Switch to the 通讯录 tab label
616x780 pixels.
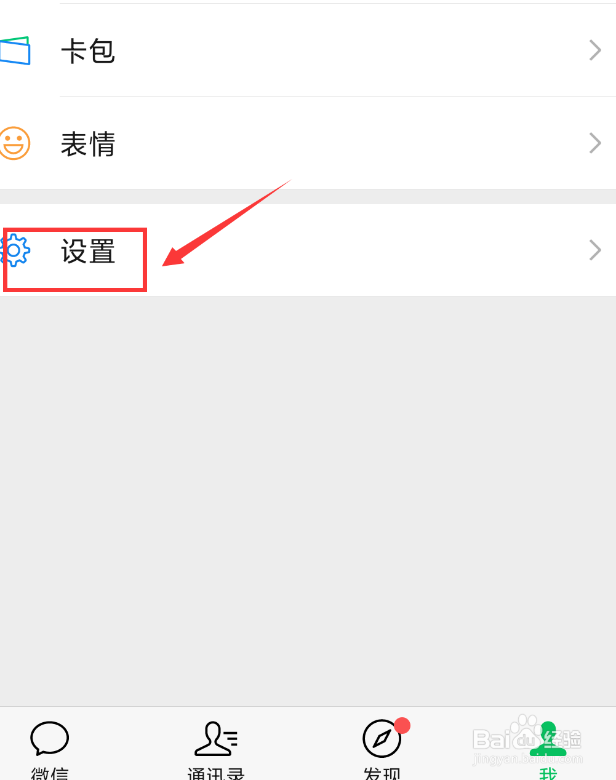click(215, 773)
